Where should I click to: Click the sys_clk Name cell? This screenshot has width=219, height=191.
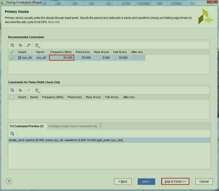coord(42,58)
